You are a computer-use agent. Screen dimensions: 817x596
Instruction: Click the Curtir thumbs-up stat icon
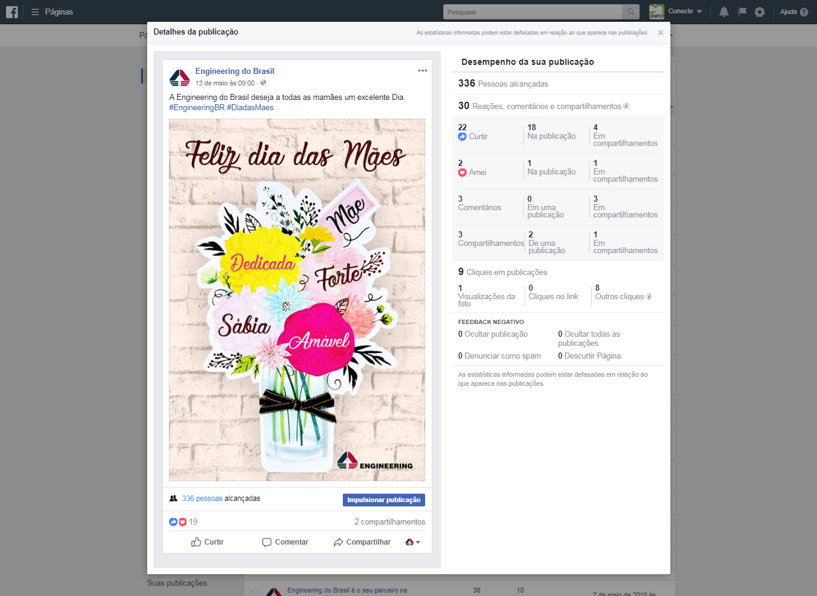click(462, 137)
